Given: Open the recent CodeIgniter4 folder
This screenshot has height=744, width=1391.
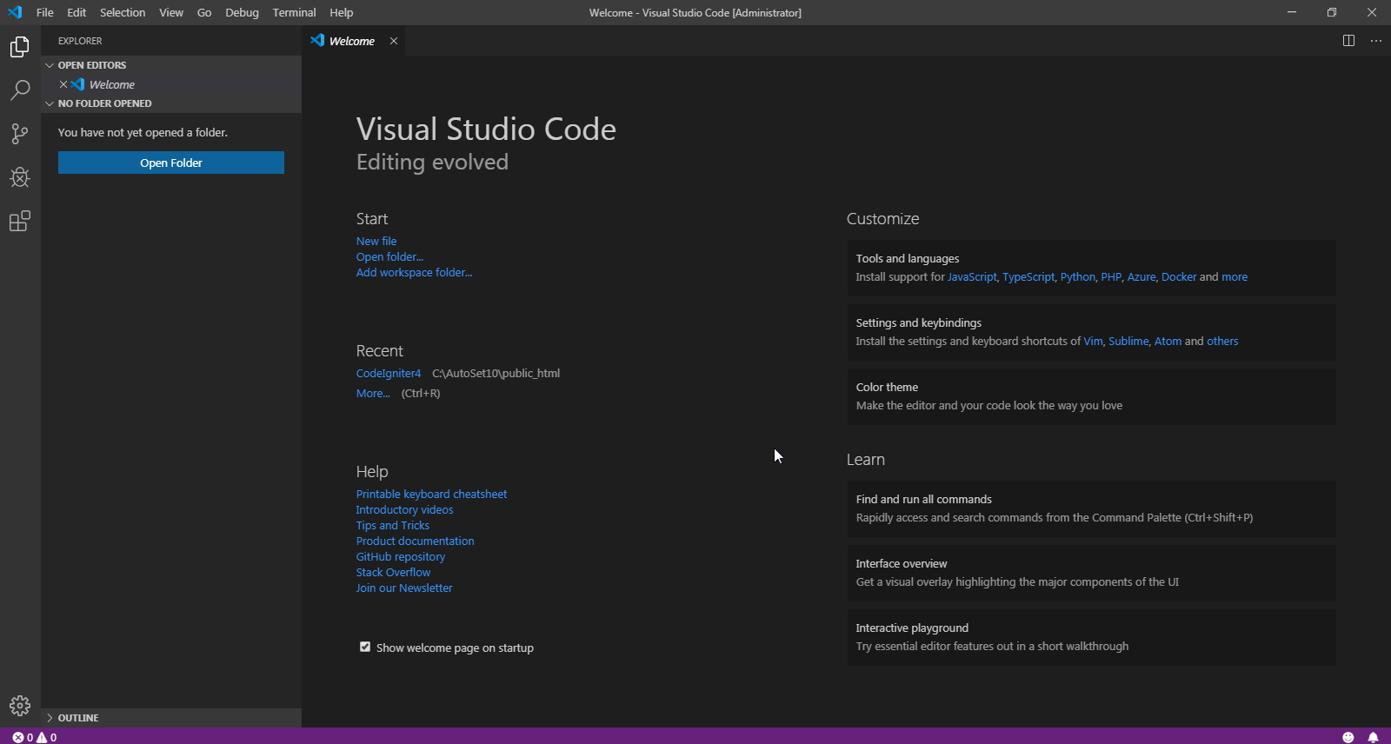Looking at the screenshot, I should click(389, 373).
